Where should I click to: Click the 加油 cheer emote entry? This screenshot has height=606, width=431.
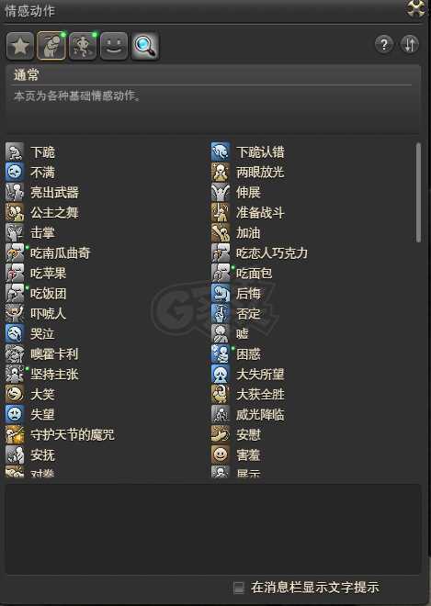pyautogui.click(x=236, y=232)
